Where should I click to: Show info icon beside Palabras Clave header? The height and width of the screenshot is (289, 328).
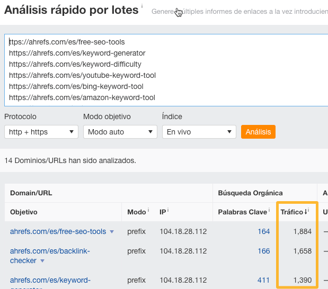(x=269, y=210)
